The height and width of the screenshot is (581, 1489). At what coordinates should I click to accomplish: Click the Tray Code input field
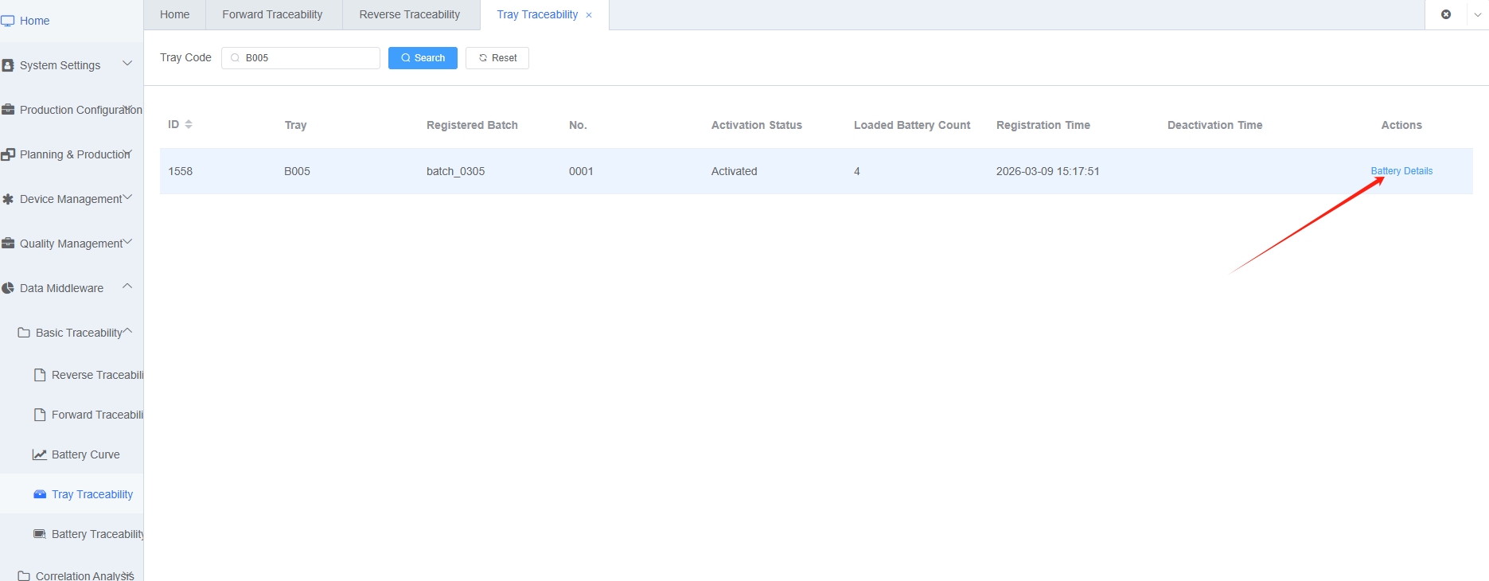[301, 58]
